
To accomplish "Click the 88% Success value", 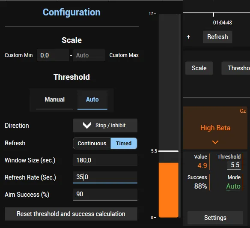I will (201, 186).
